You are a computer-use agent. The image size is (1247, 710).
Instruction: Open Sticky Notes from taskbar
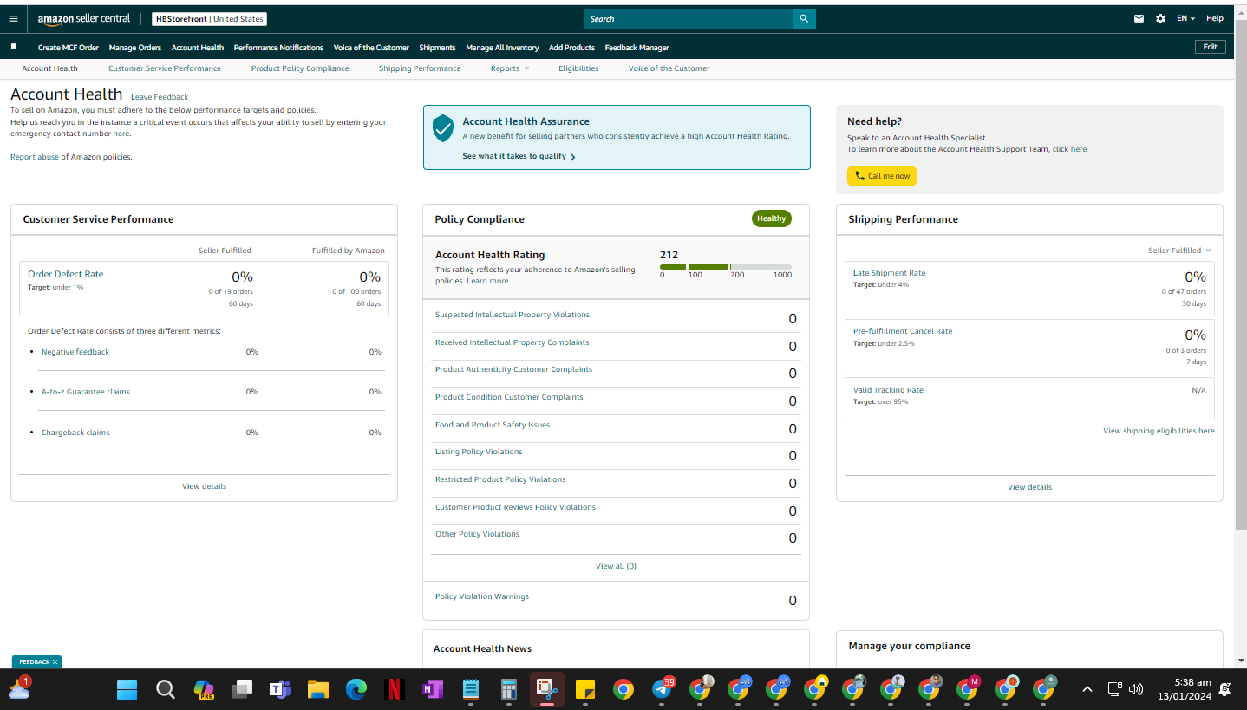tap(585, 689)
